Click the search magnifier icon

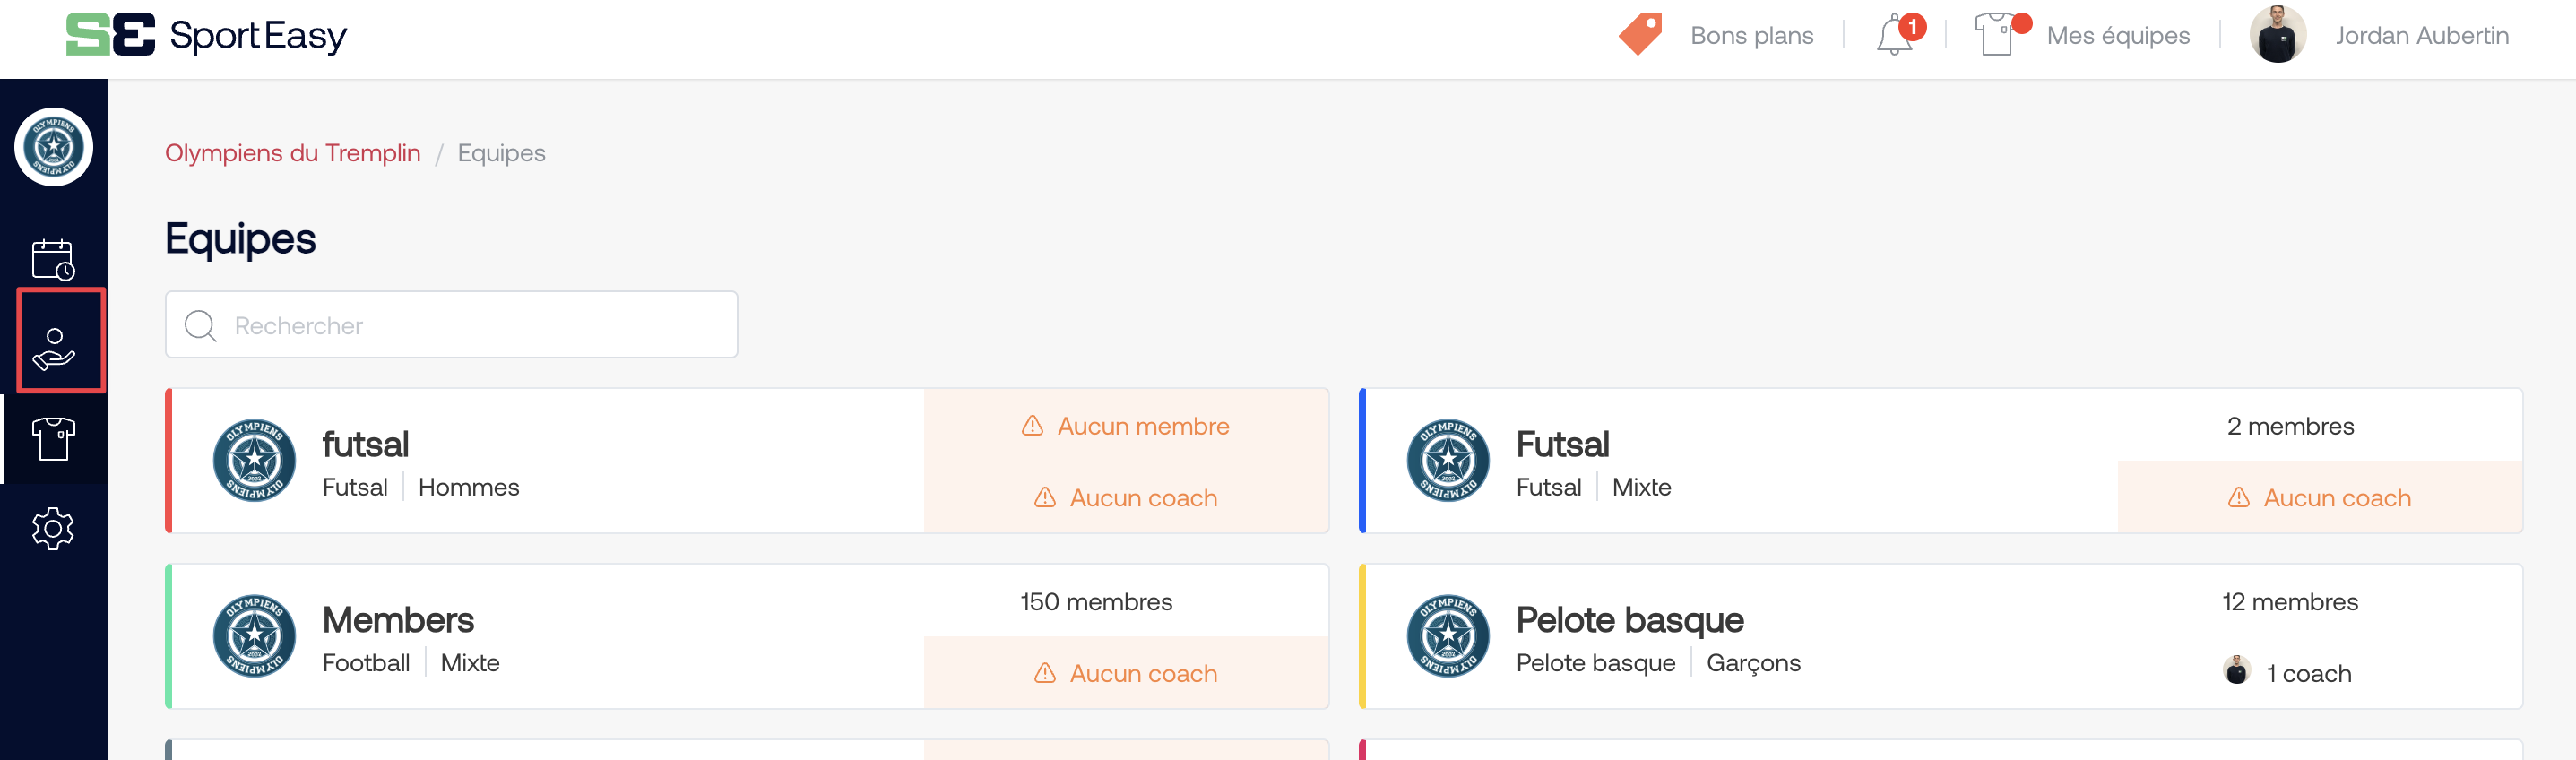point(201,326)
